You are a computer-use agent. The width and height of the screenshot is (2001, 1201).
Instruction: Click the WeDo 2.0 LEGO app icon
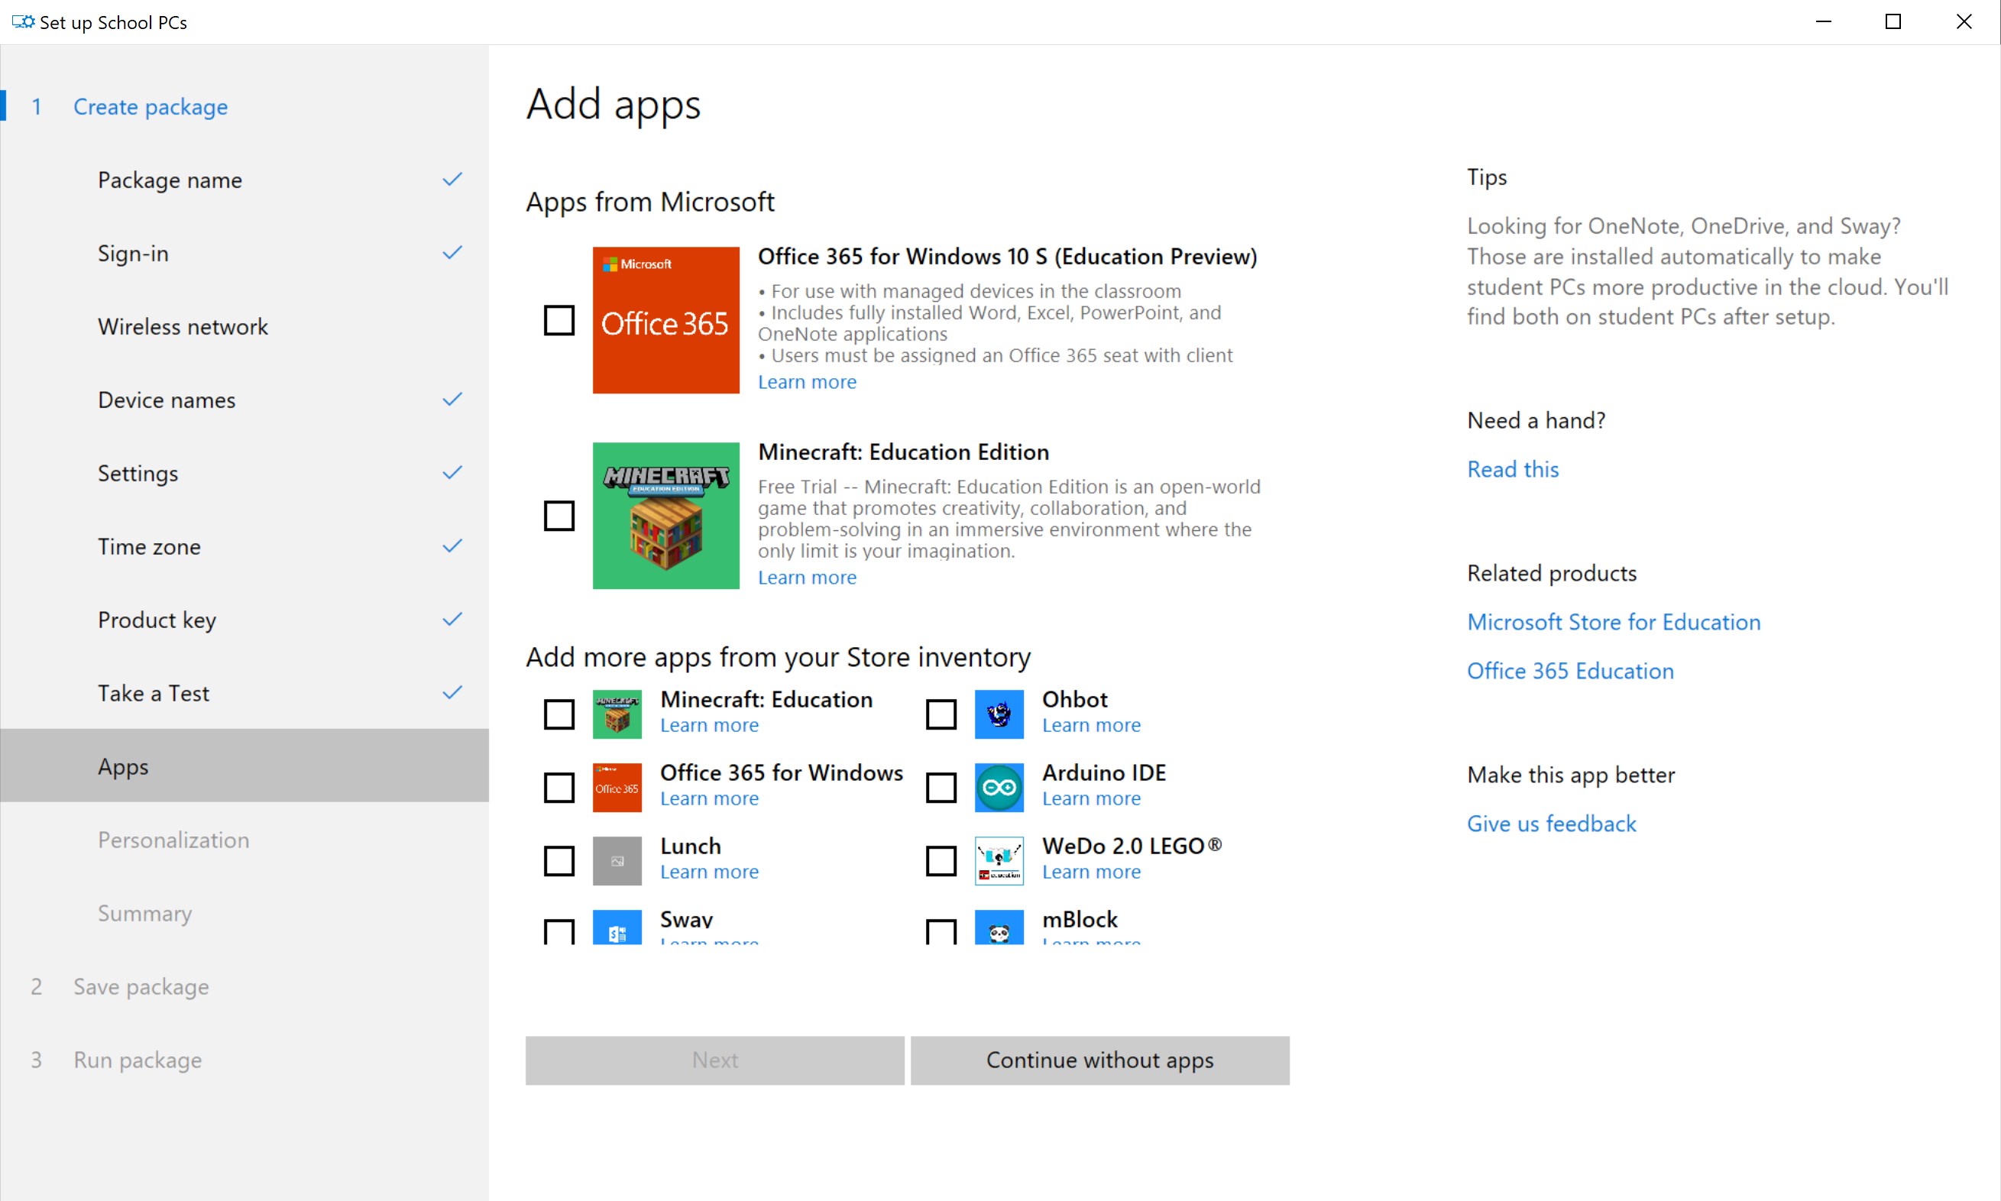[x=999, y=859]
